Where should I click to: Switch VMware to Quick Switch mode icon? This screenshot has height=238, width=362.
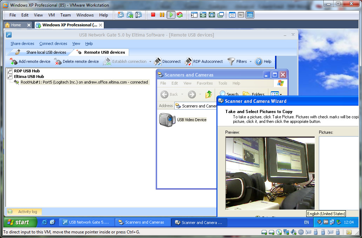(203, 15)
